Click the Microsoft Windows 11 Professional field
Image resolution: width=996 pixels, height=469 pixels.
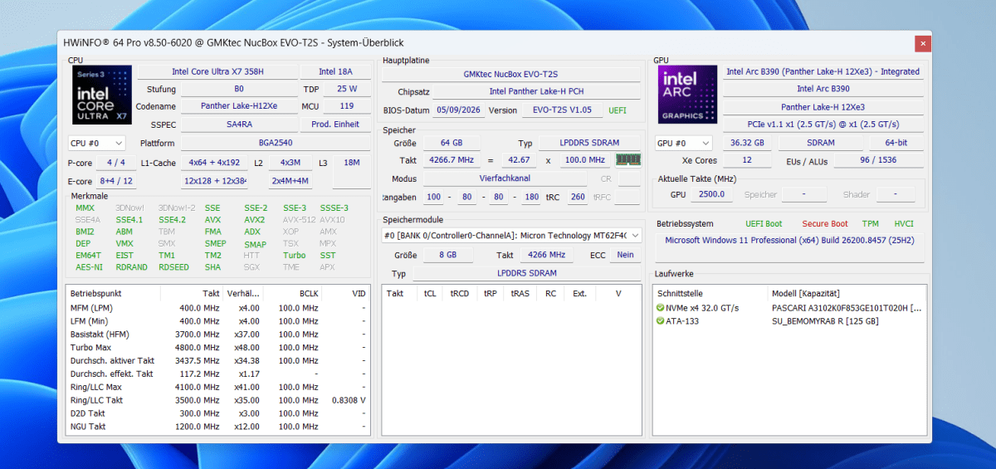789,241
